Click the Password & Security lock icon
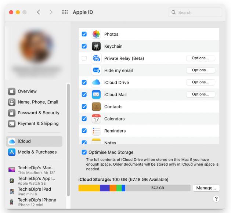The image size is (231, 213). pyautogui.click(x=12, y=113)
